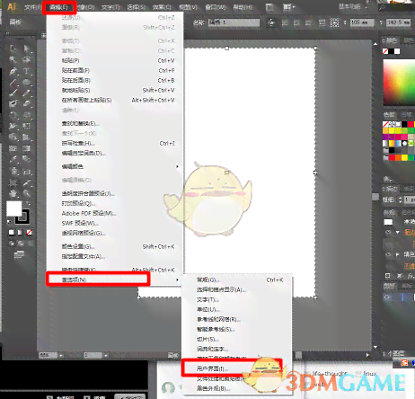415x399 pixels.
Task: Select the Blend tool
Action: 27,160
